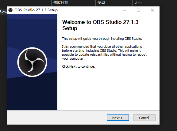The image size is (177, 131).
Task: Click the Next button to continue setup
Action: point(118,118)
